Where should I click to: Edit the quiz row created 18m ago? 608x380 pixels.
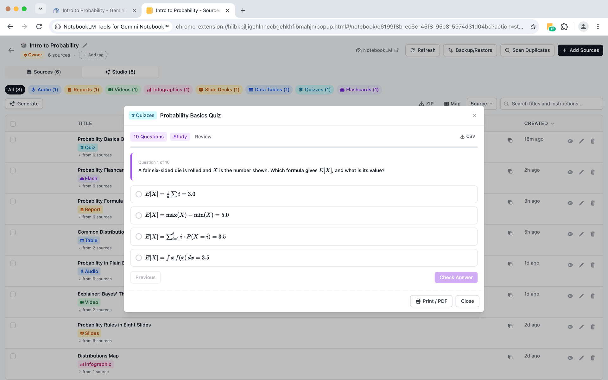tap(581, 141)
